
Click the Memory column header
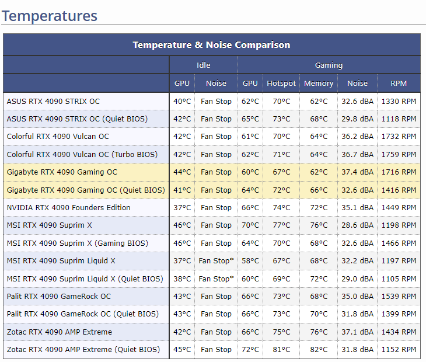tap(319, 83)
